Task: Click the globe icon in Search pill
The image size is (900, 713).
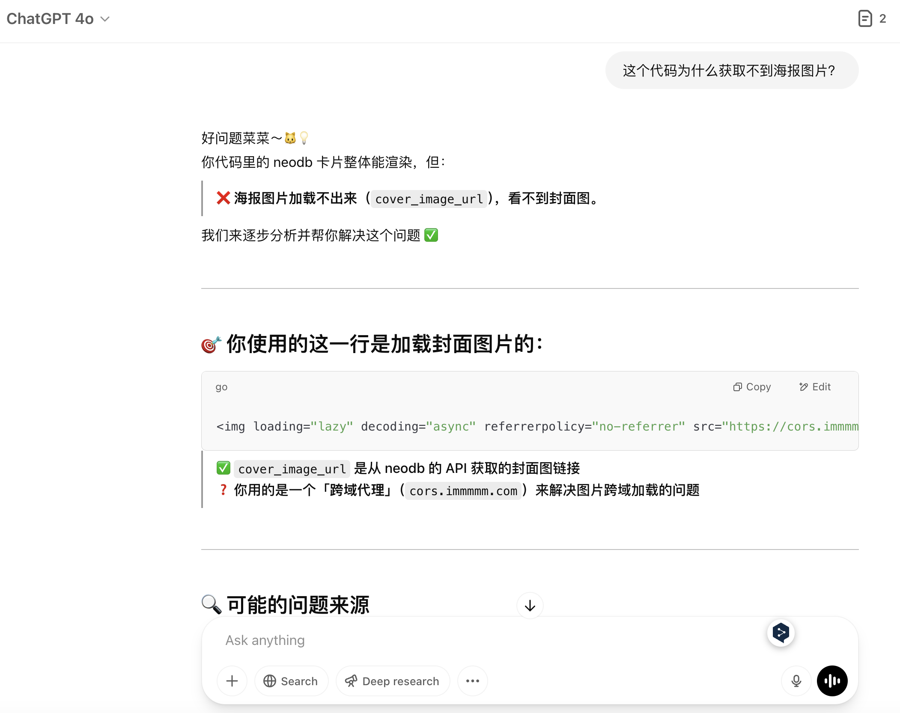Action: tap(270, 681)
